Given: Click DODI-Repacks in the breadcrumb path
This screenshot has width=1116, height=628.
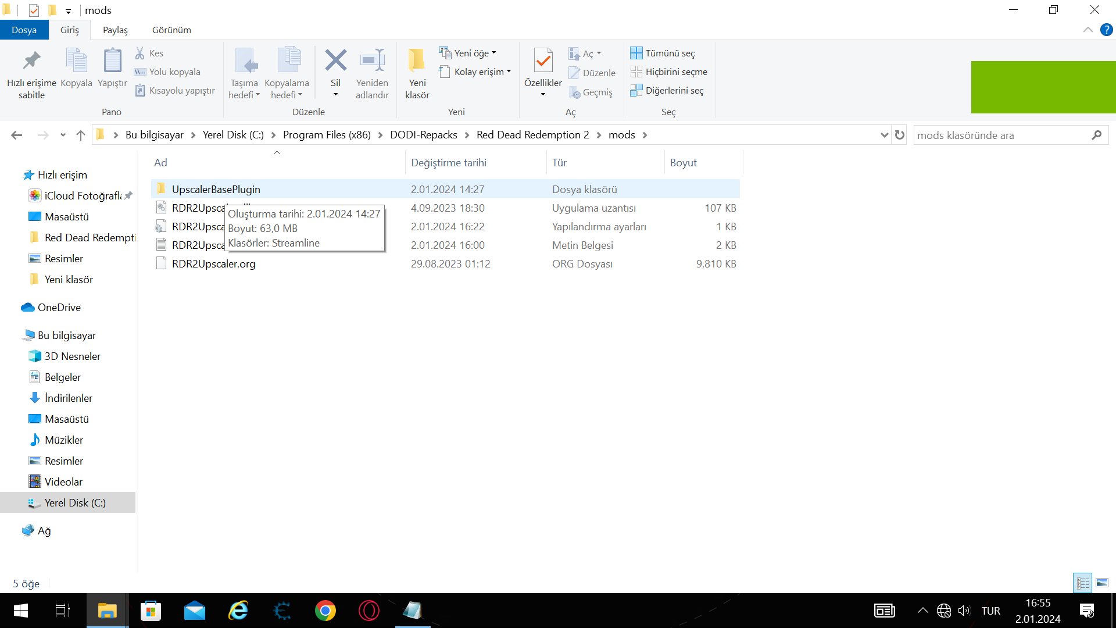Looking at the screenshot, I should [423, 135].
